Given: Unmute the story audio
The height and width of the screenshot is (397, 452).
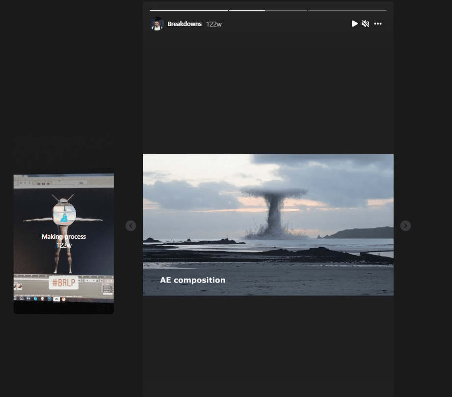Looking at the screenshot, I should 365,24.
